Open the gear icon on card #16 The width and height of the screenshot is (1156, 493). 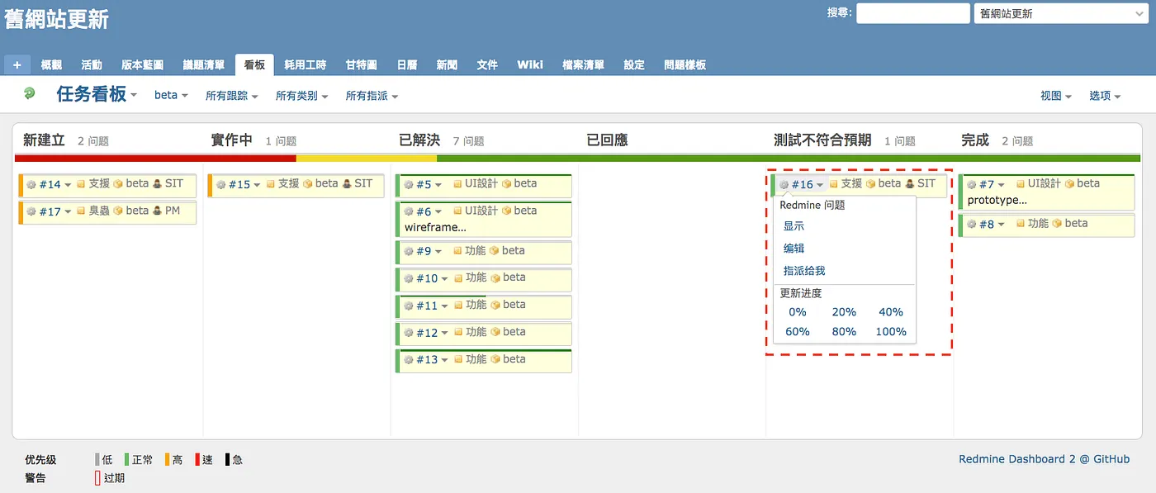[x=784, y=185]
